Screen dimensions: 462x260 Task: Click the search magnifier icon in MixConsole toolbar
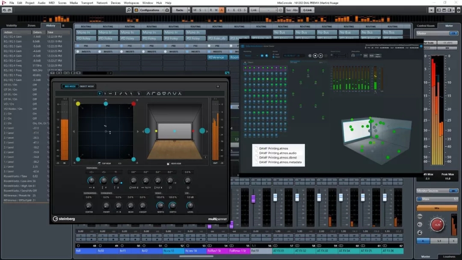[x=129, y=10]
